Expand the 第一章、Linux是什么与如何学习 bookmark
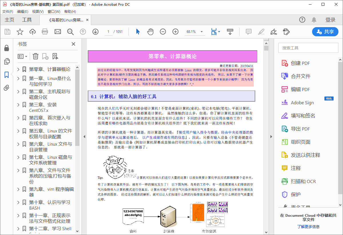This screenshot has height=235, width=343. coord(18,79)
